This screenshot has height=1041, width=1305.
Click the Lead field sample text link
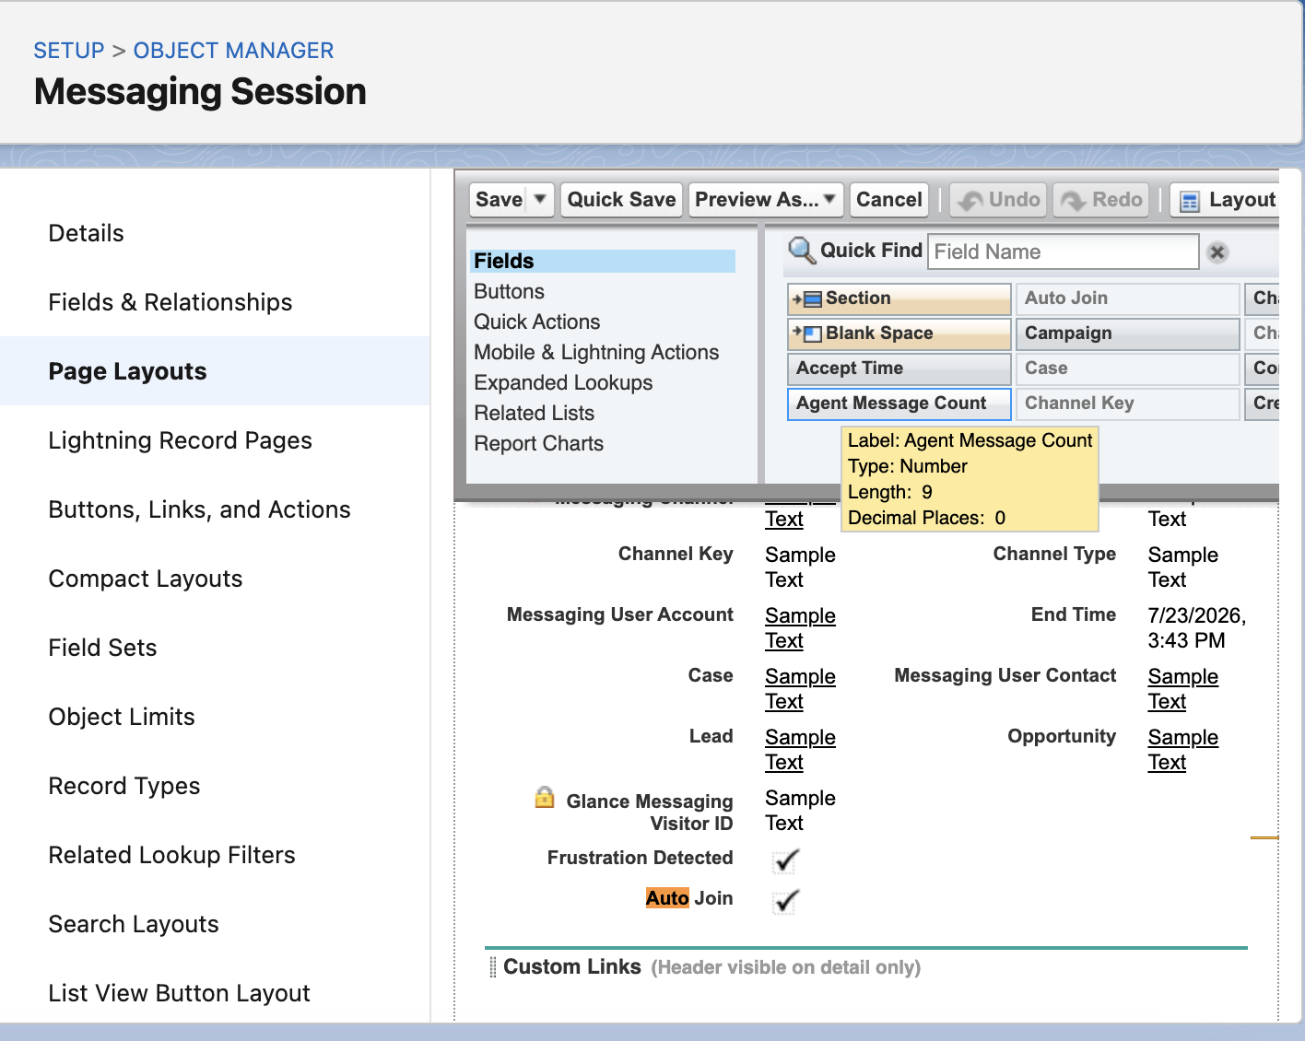click(x=800, y=749)
